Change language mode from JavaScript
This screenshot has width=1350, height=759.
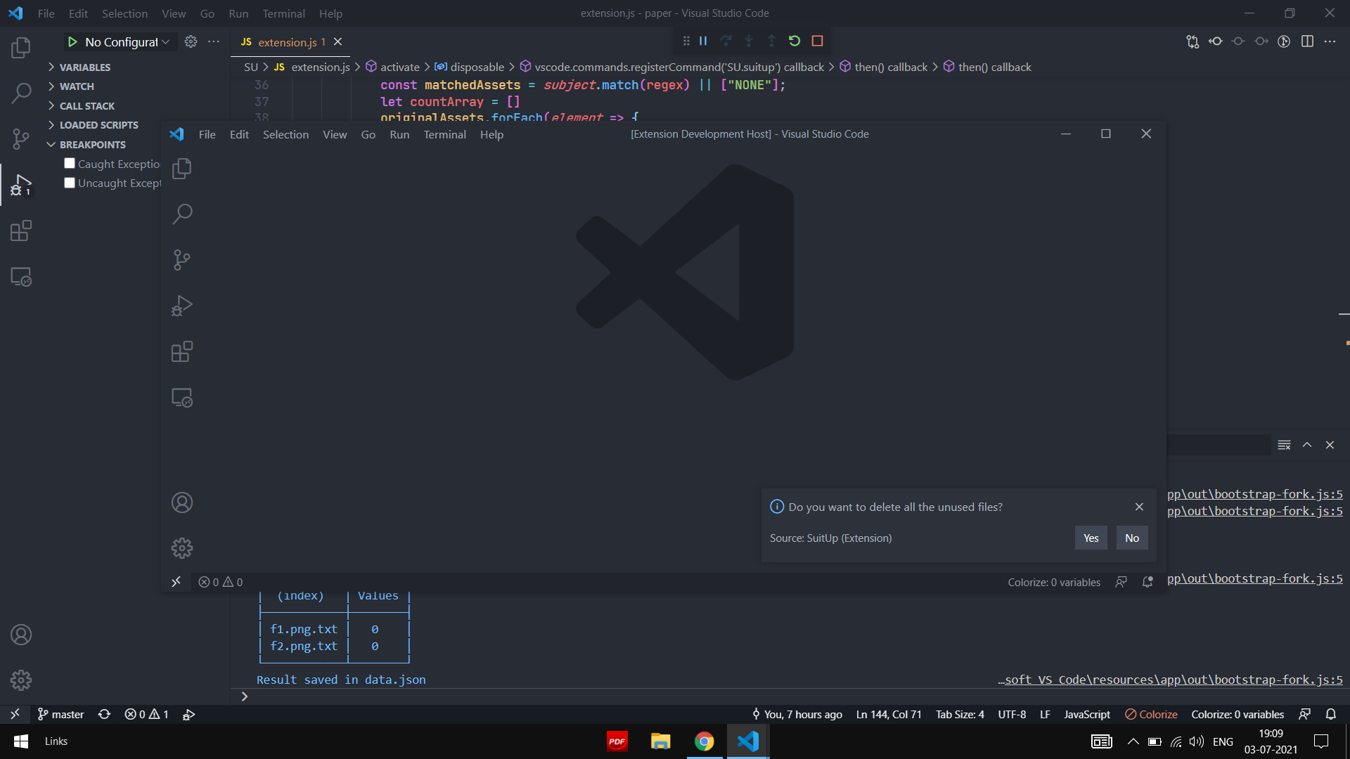[x=1087, y=714]
